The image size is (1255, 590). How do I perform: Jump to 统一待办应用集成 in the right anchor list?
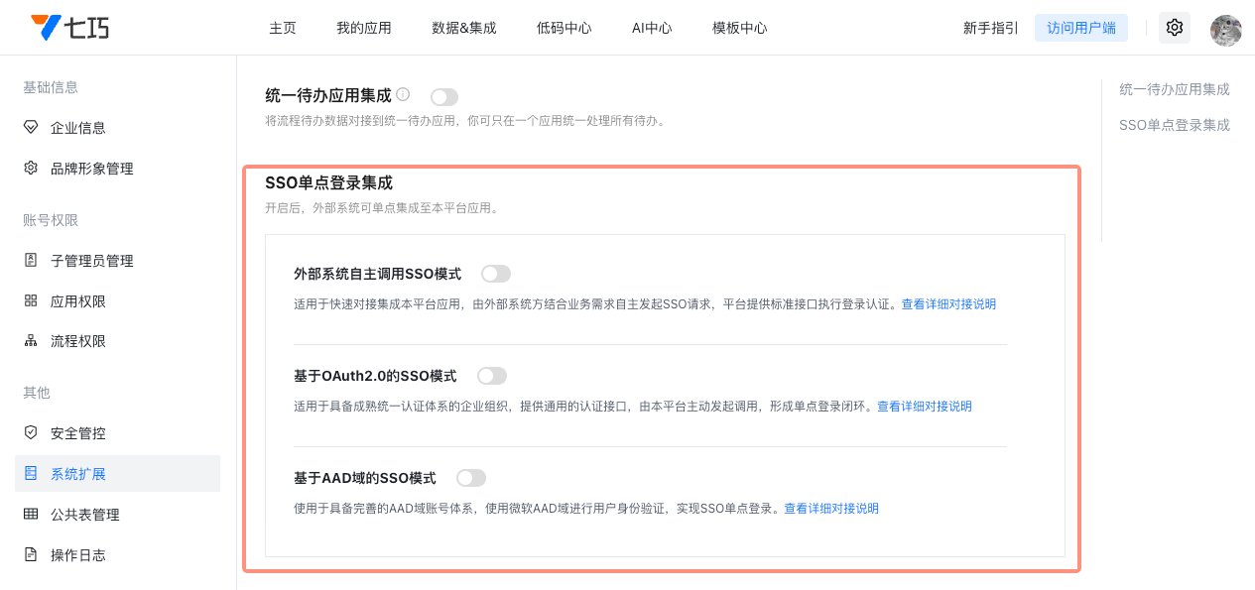1175,89
